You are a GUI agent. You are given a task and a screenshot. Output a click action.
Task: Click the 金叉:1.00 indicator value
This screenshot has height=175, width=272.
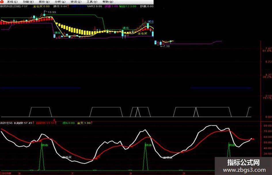click(x=84, y=123)
